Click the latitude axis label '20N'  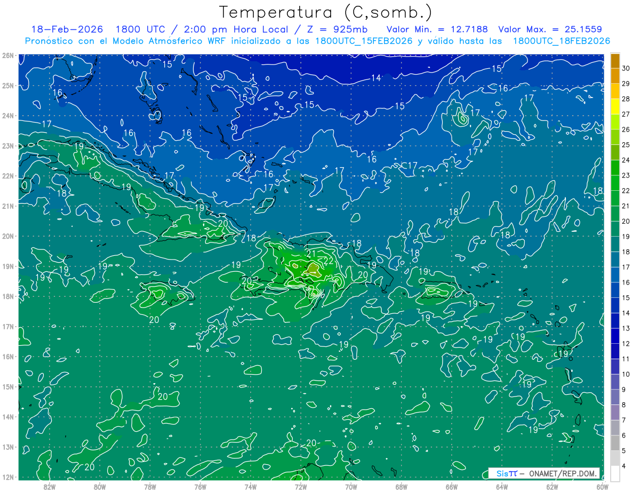coord(8,236)
